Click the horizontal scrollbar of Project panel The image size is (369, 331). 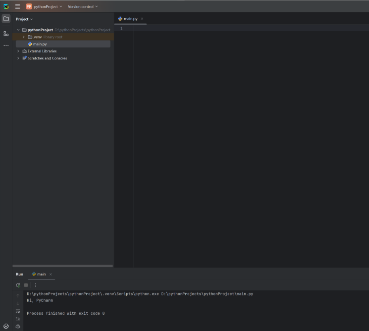(x=63, y=266)
